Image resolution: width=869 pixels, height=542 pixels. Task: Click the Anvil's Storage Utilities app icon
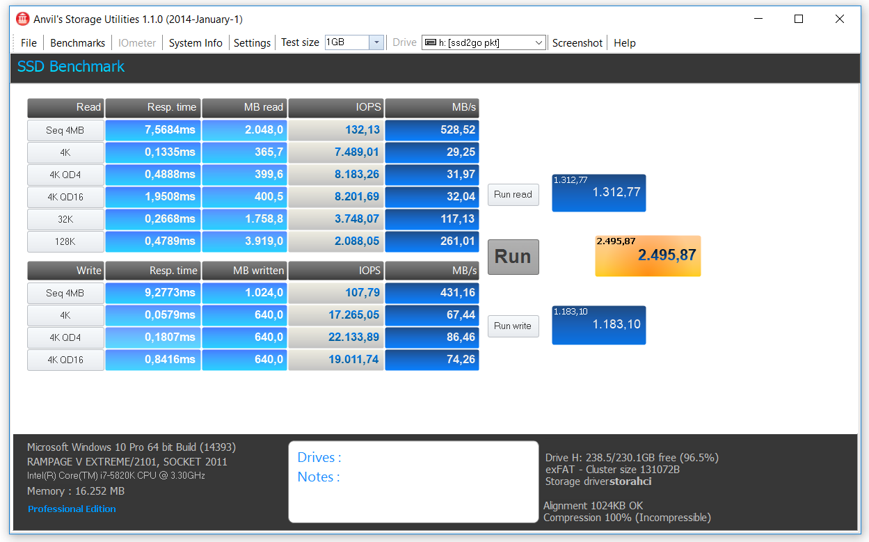[23, 19]
